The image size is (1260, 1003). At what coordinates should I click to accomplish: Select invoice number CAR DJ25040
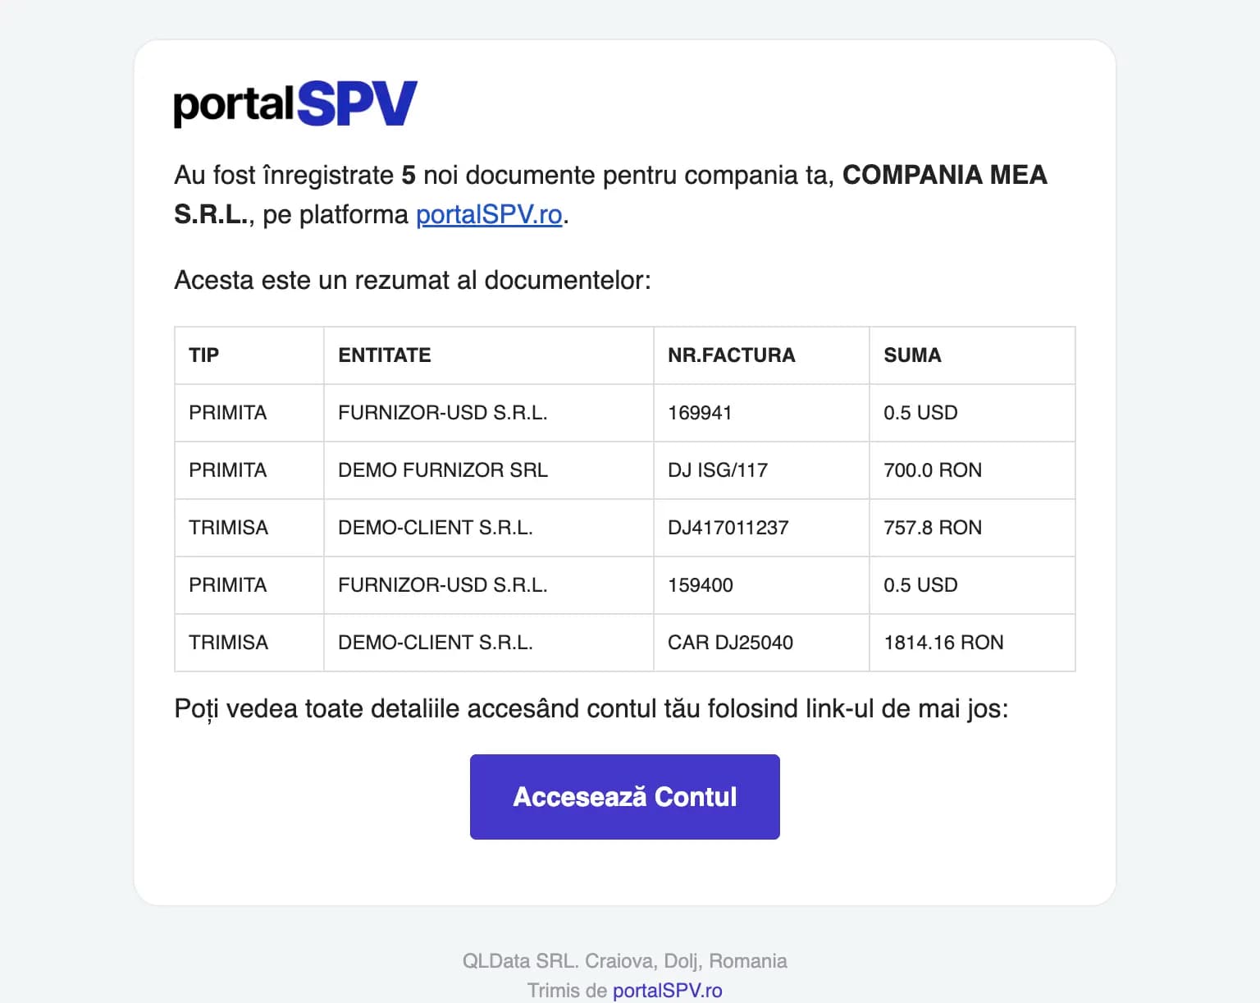pos(731,643)
